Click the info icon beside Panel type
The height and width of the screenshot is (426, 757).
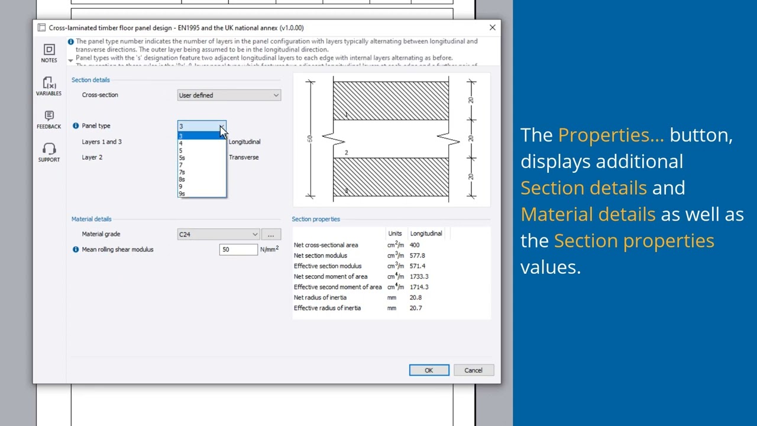tap(76, 125)
